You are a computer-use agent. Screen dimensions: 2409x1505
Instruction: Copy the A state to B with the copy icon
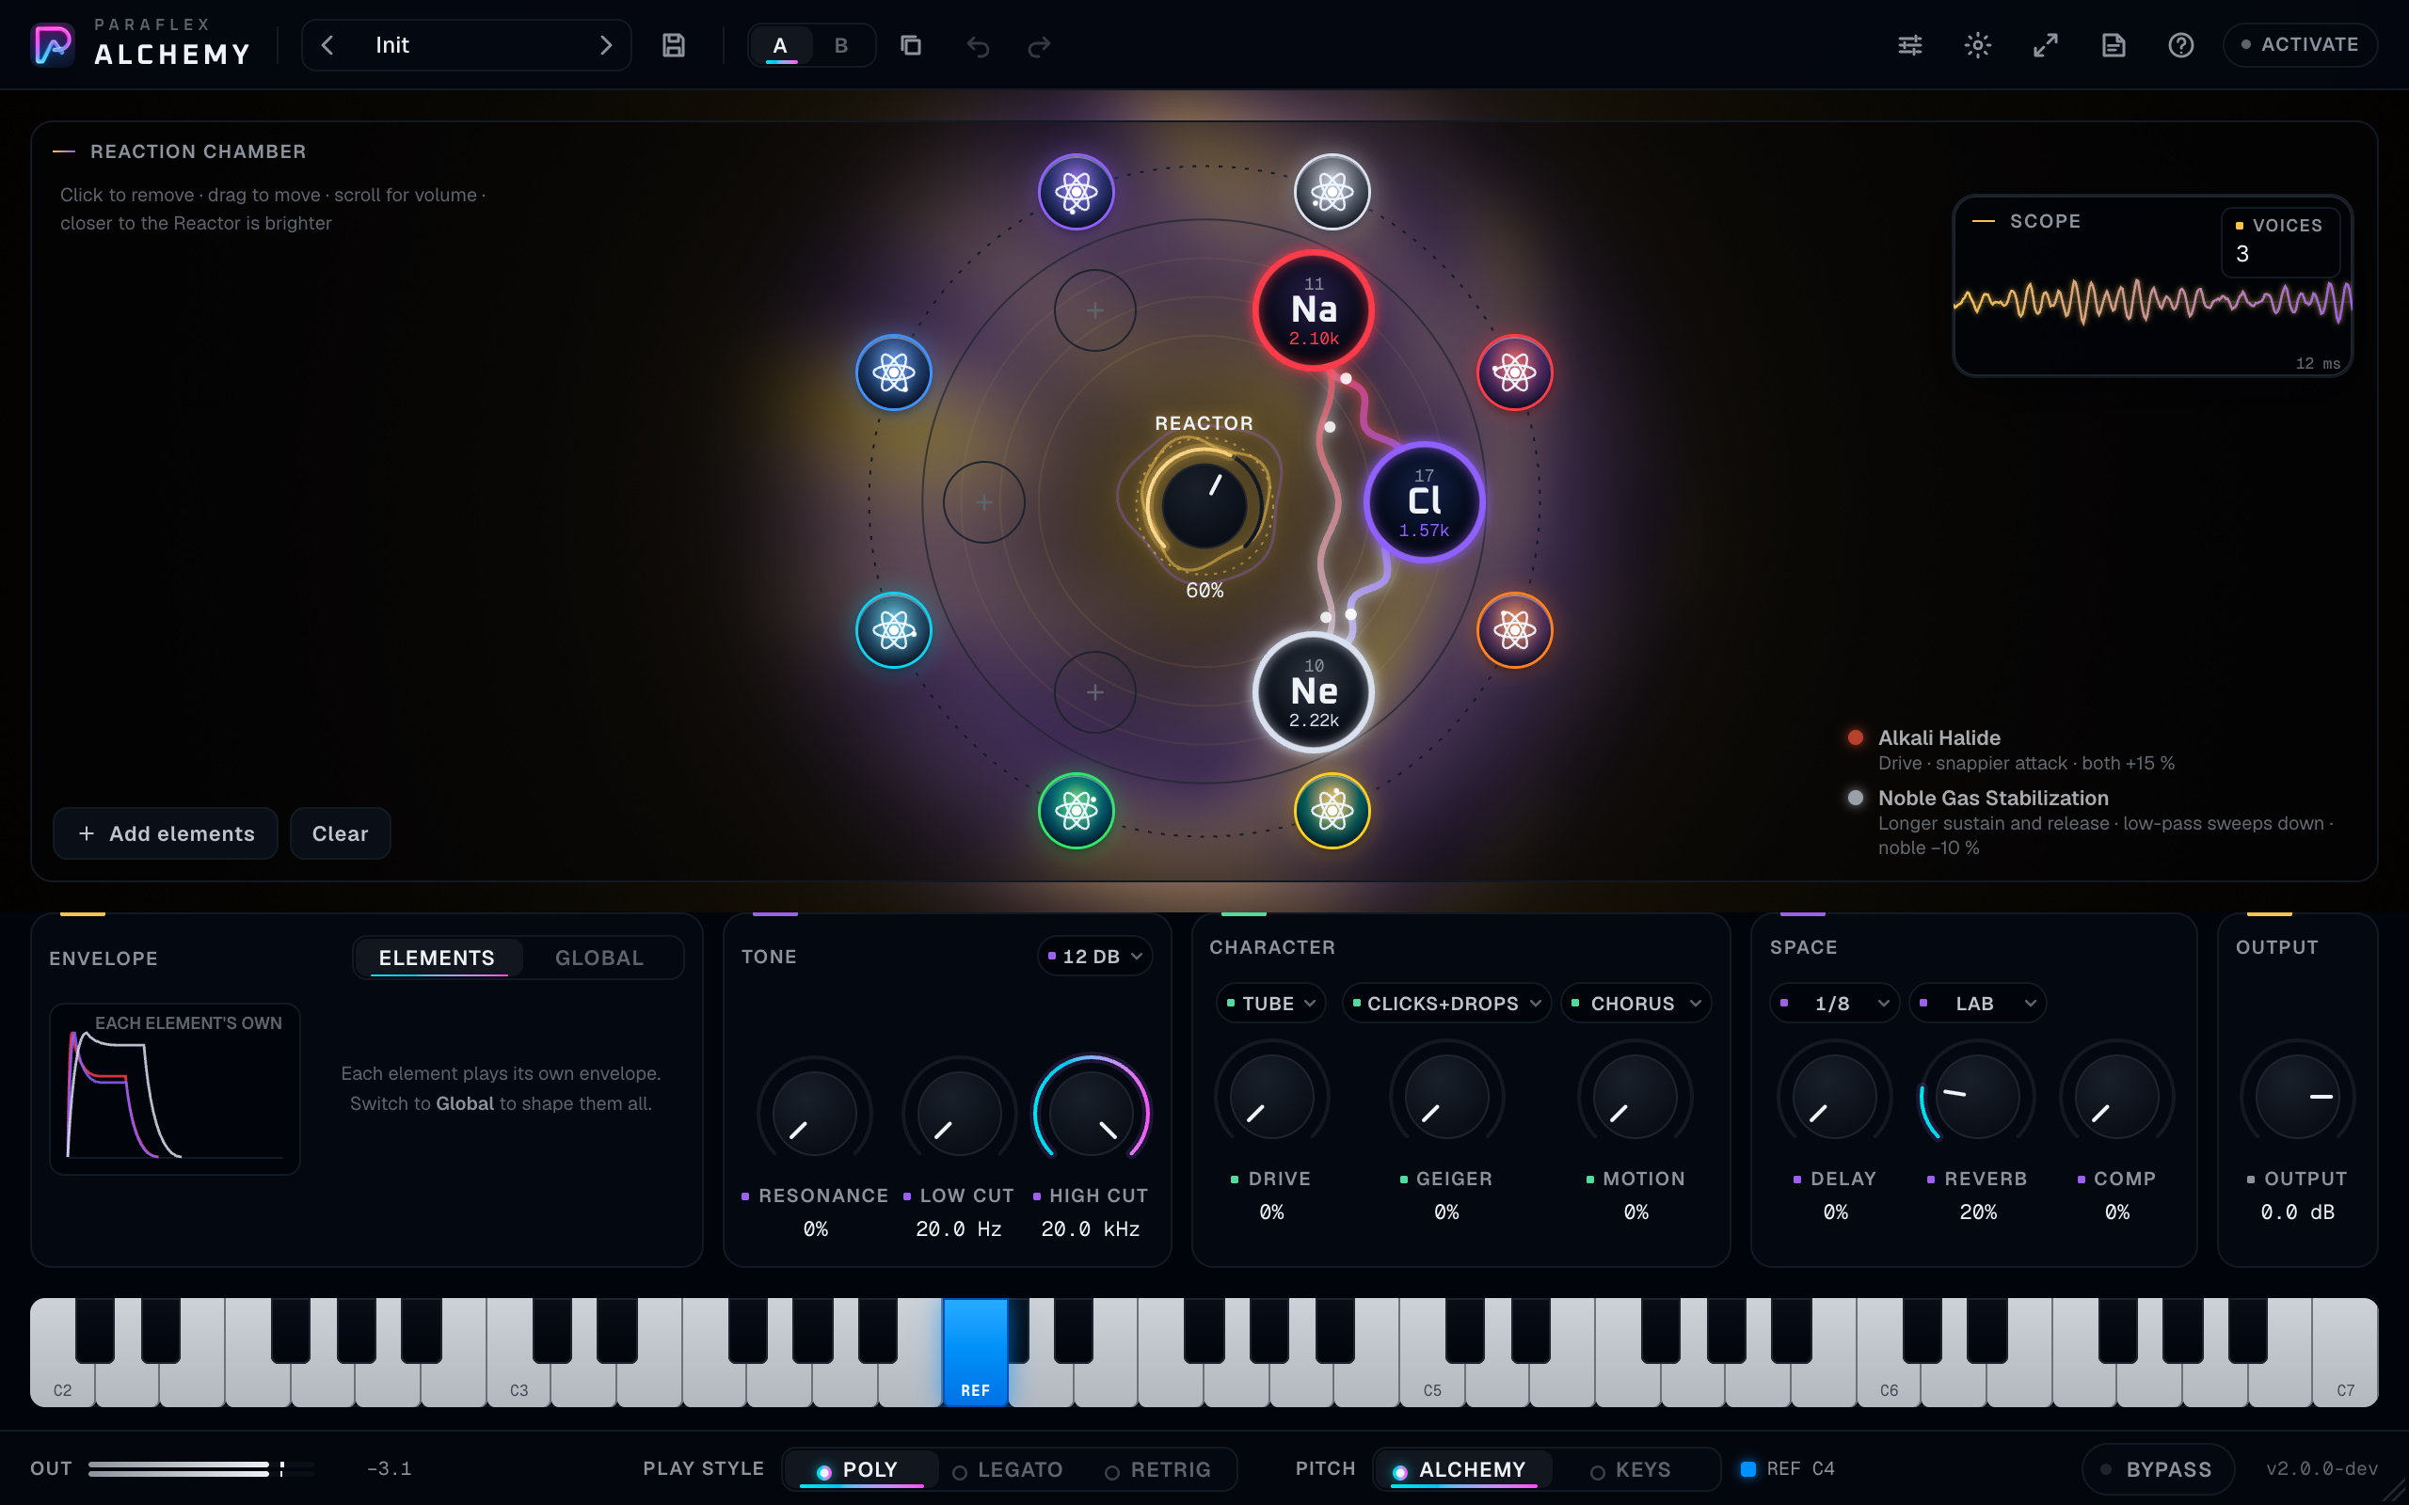[x=910, y=45]
